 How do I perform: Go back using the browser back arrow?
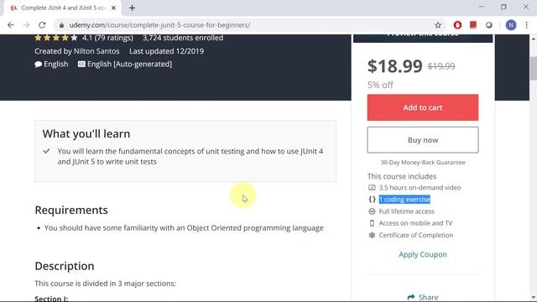point(11,25)
